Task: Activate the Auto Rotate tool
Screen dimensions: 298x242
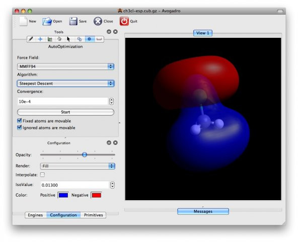Action: pyautogui.click(x=79, y=39)
